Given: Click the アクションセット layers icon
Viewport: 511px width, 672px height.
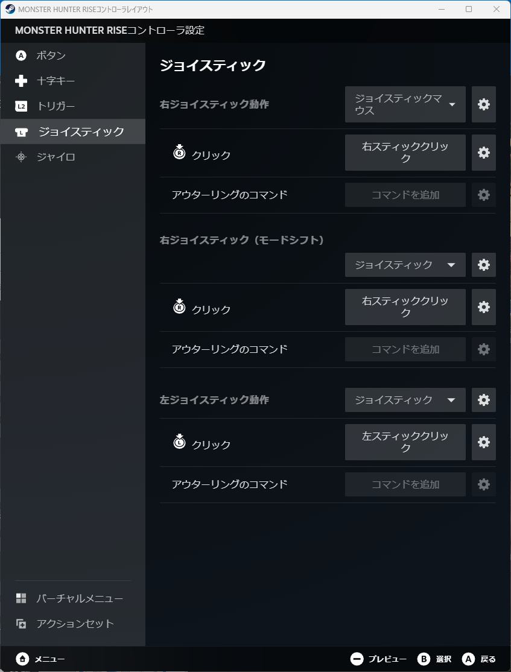Looking at the screenshot, I should [22, 624].
